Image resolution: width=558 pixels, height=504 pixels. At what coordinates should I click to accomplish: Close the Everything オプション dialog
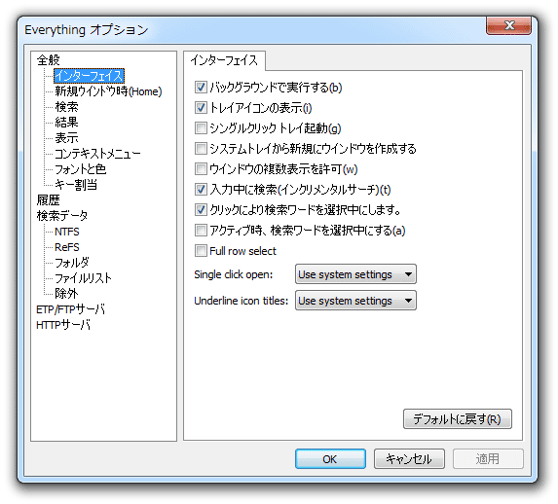(x=509, y=25)
